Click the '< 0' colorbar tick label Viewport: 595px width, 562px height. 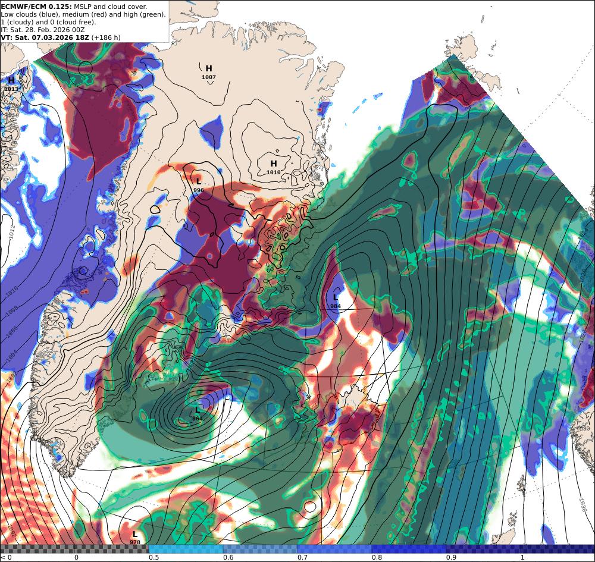tap(6, 557)
